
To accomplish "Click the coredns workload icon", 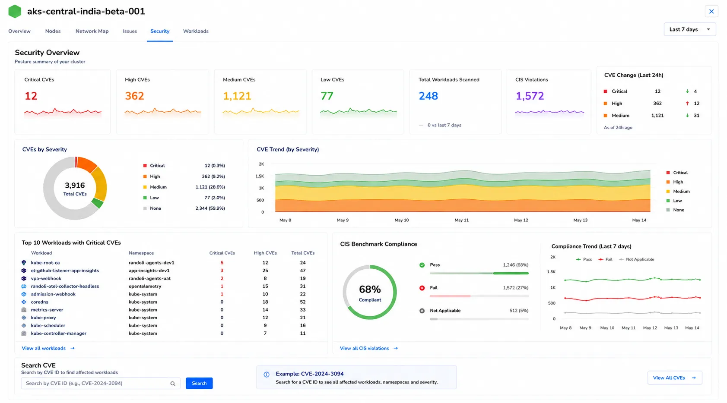I will point(24,302).
